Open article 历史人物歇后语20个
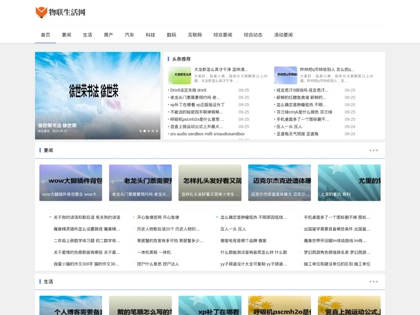The image size is (420, 315). tap(168, 229)
